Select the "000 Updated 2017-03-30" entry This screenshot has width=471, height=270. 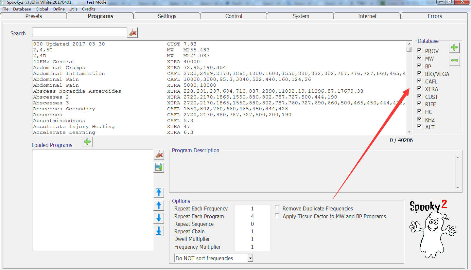coord(219,44)
